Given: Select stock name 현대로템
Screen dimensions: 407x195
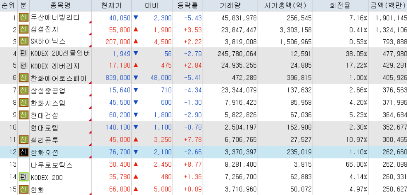Looking at the screenshot, I should (45, 127).
